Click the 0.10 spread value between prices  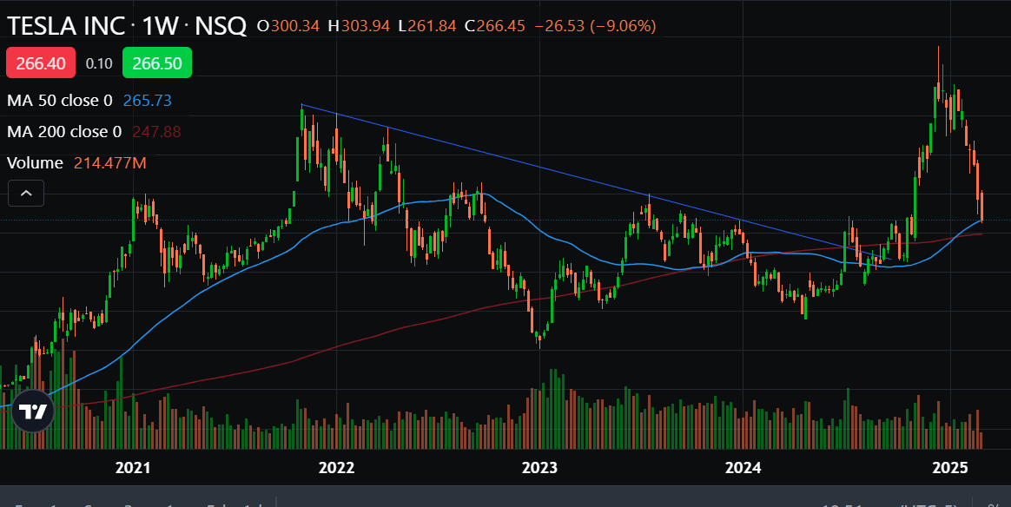99,63
